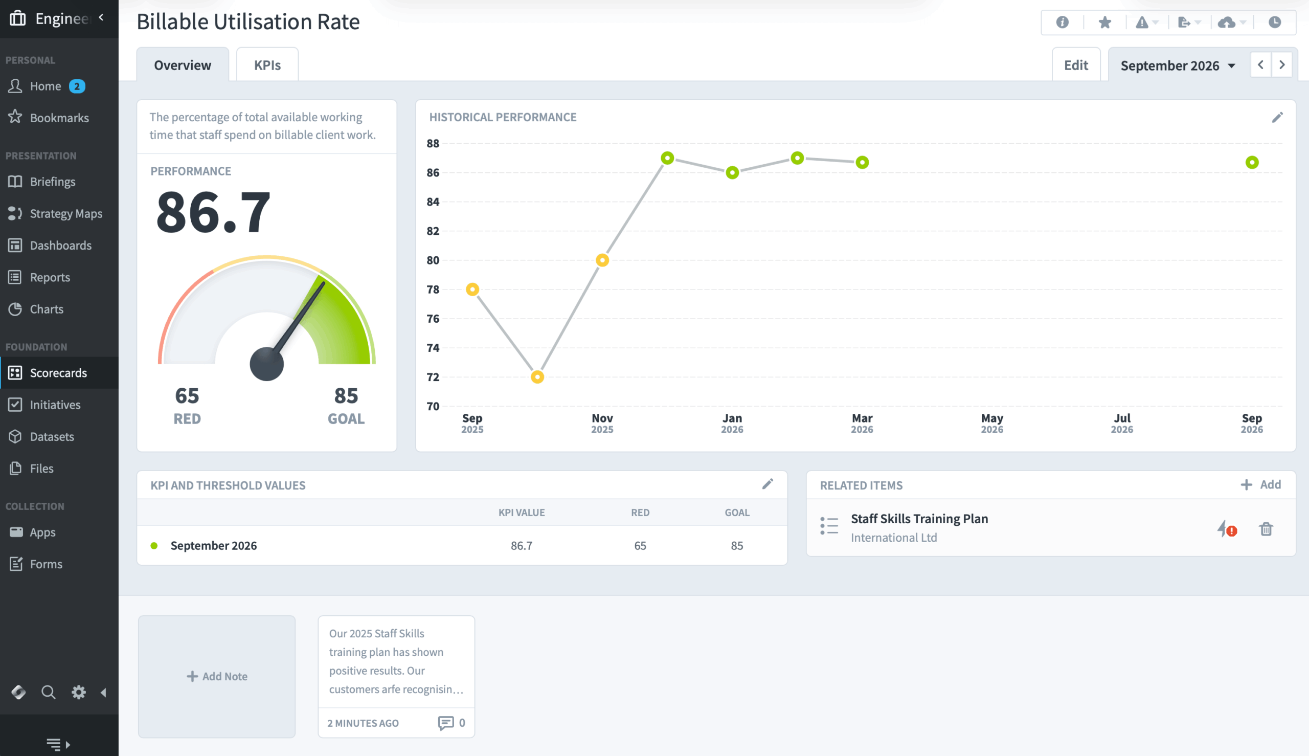
Task: Delete Staff Skills Training Plan related item
Action: point(1266,528)
